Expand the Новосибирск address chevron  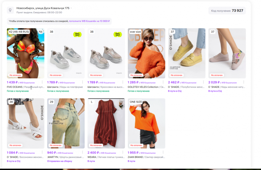tap(71, 8)
